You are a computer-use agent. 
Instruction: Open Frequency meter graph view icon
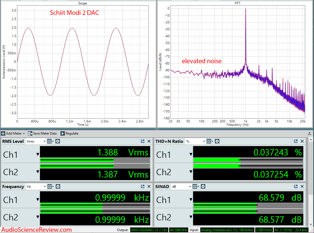tap(50, 187)
